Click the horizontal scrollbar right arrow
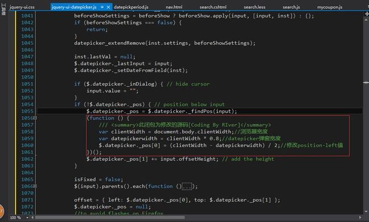The height and width of the screenshot is (222, 369). (360, 218)
